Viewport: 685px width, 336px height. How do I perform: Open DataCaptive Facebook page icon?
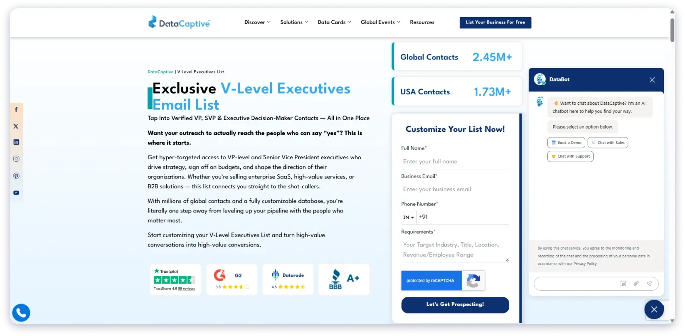pos(16,110)
